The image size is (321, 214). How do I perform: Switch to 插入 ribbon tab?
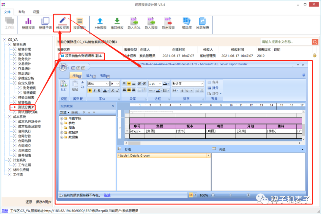coord(90,75)
